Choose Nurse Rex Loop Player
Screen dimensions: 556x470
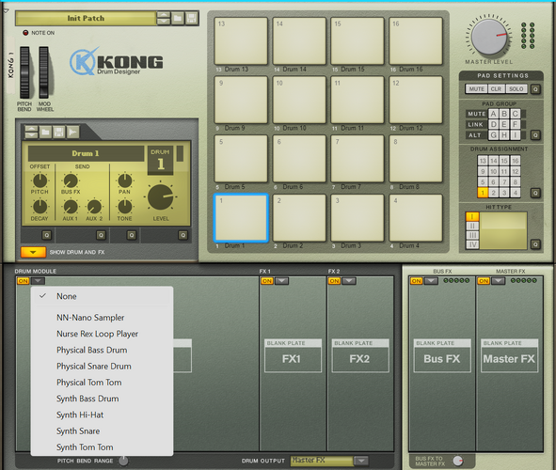coord(103,334)
